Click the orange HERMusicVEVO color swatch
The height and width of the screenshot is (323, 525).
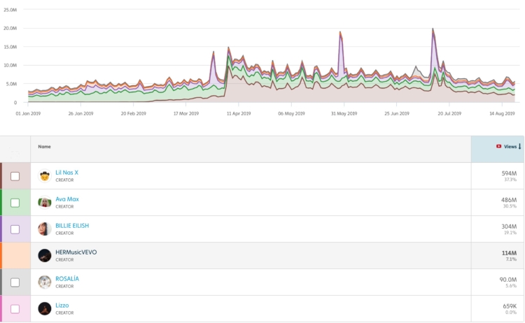click(x=15, y=256)
